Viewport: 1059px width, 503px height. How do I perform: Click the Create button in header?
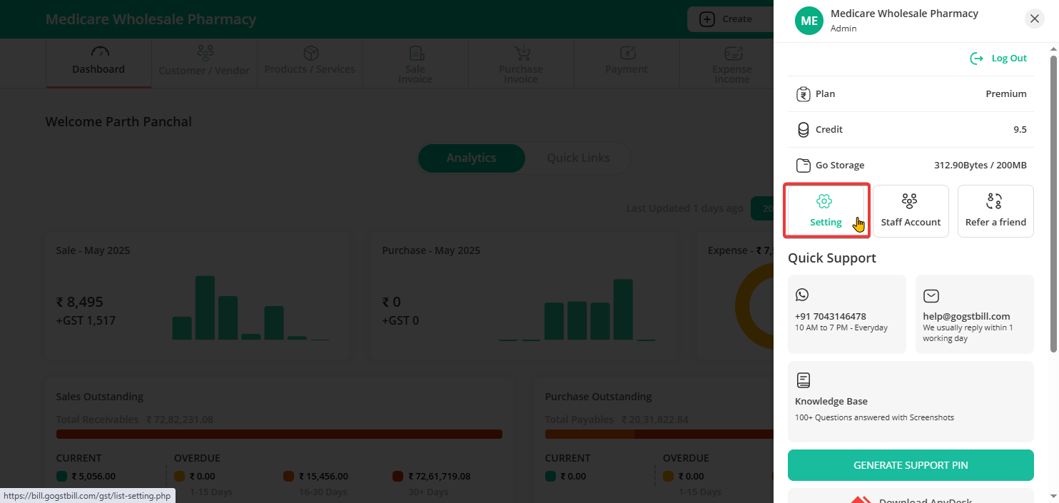tap(728, 19)
